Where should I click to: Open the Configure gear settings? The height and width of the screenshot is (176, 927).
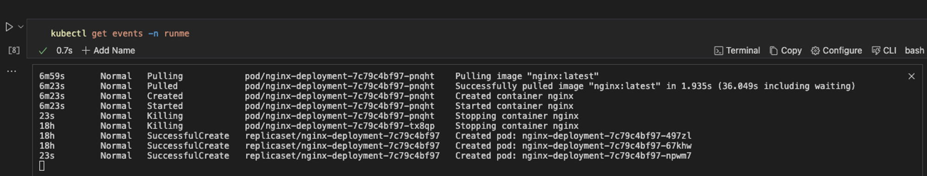837,51
